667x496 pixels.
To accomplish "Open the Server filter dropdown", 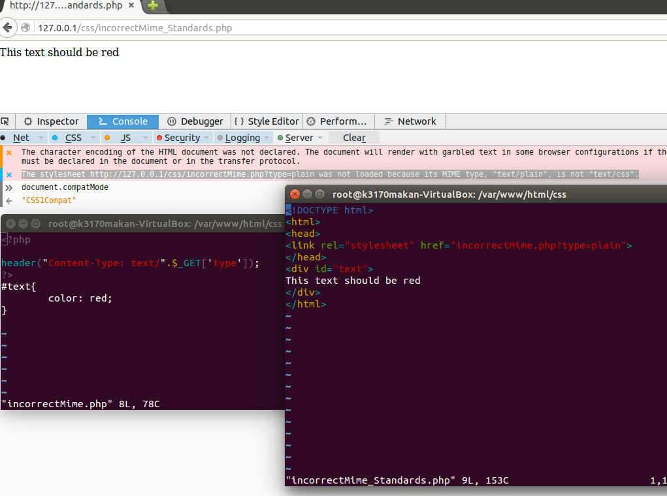I will point(319,138).
